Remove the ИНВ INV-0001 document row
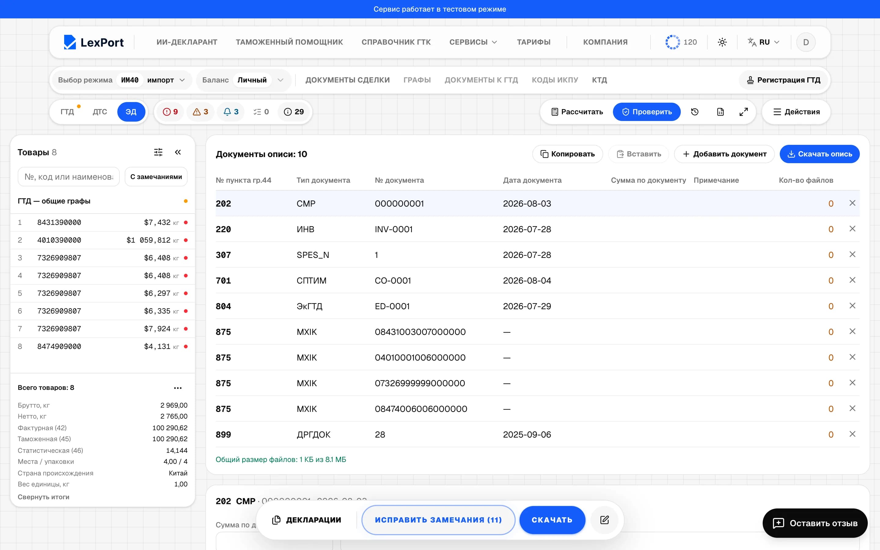This screenshot has width=880, height=550. tap(853, 229)
